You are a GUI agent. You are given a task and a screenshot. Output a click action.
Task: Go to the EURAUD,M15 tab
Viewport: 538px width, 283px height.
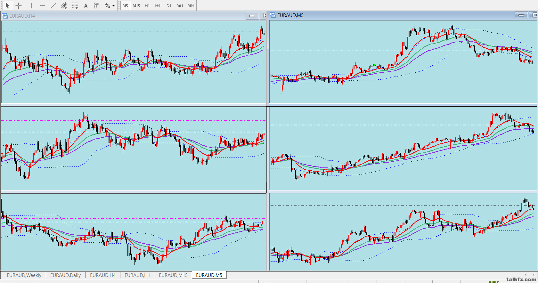click(173, 275)
